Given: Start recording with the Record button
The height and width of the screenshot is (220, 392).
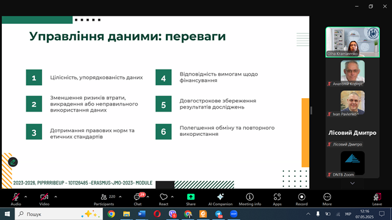Looking at the screenshot, I should [302, 199].
